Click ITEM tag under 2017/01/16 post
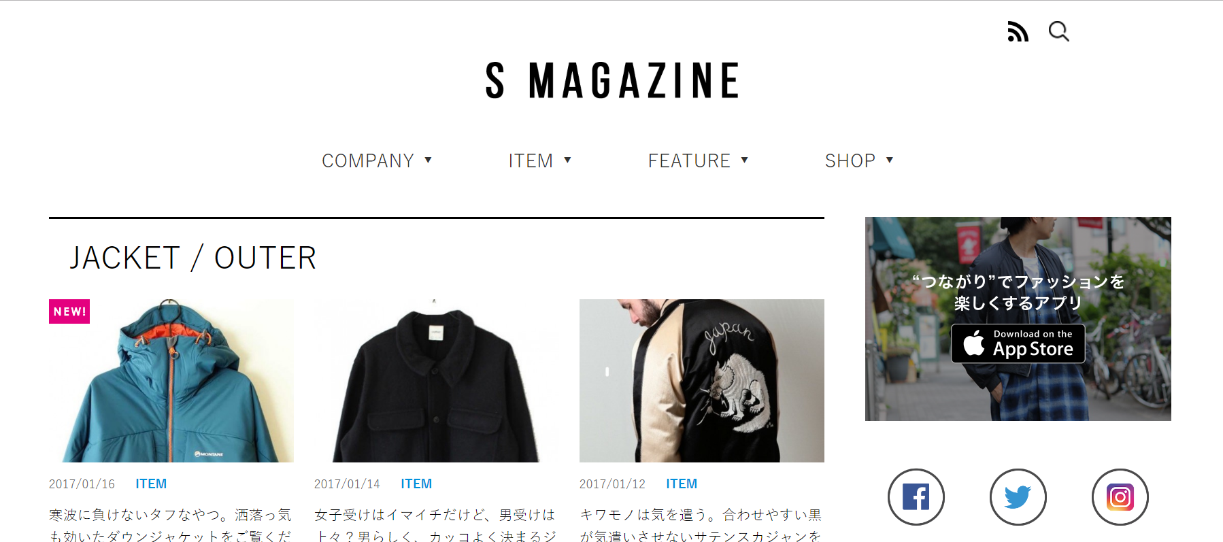This screenshot has height=542, width=1223. pyautogui.click(x=151, y=484)
